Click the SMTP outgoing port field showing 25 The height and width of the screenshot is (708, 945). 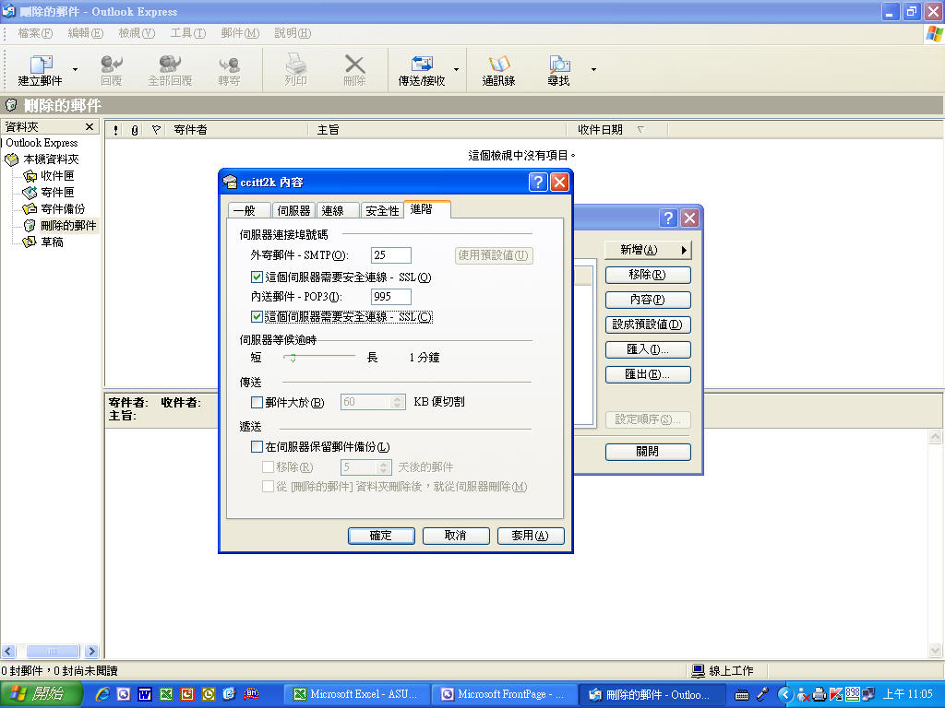(x=391, y=255)
